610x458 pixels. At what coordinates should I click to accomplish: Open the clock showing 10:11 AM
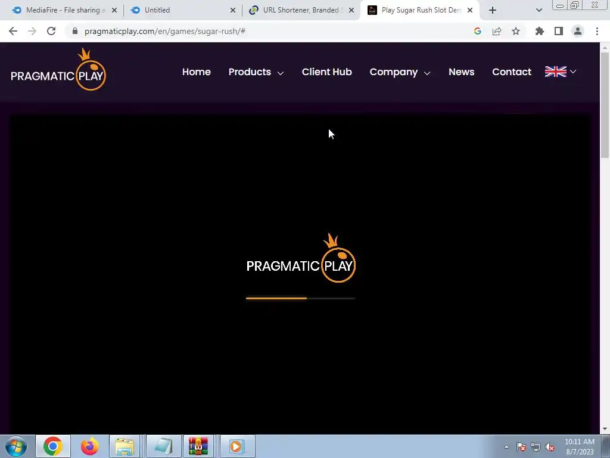click(580, 447)
